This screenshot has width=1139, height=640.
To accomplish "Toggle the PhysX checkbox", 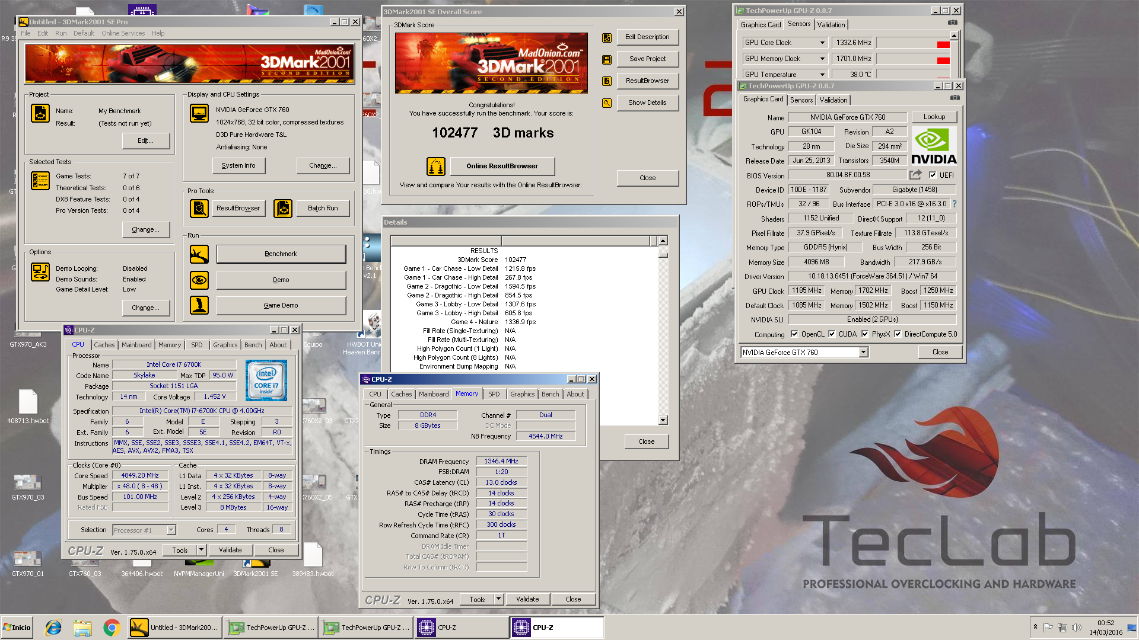I will coord(865,334).
